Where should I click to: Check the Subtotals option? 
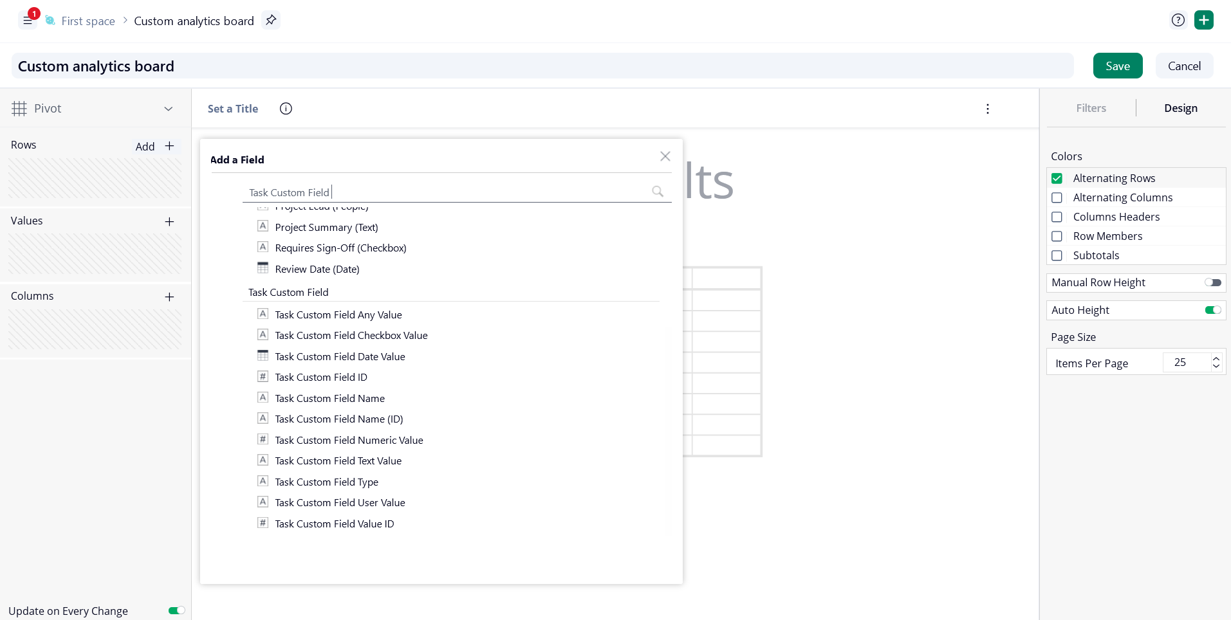pos(1057,255)
